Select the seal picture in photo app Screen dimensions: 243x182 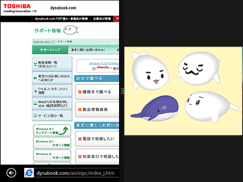click(183, 91)
